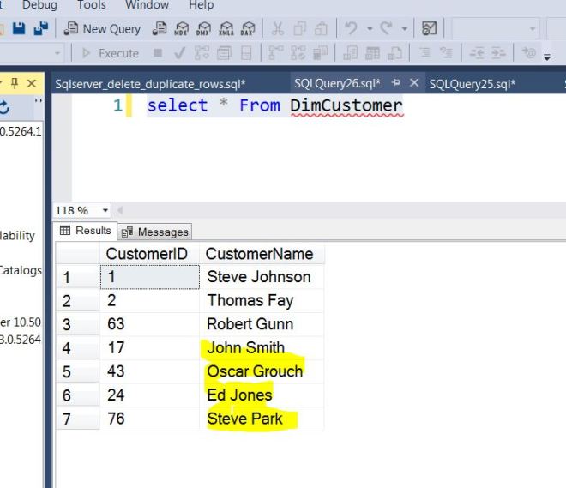566x488 pixels.
Task: Click the DAX query icon
Action: (x=247, y=29)
